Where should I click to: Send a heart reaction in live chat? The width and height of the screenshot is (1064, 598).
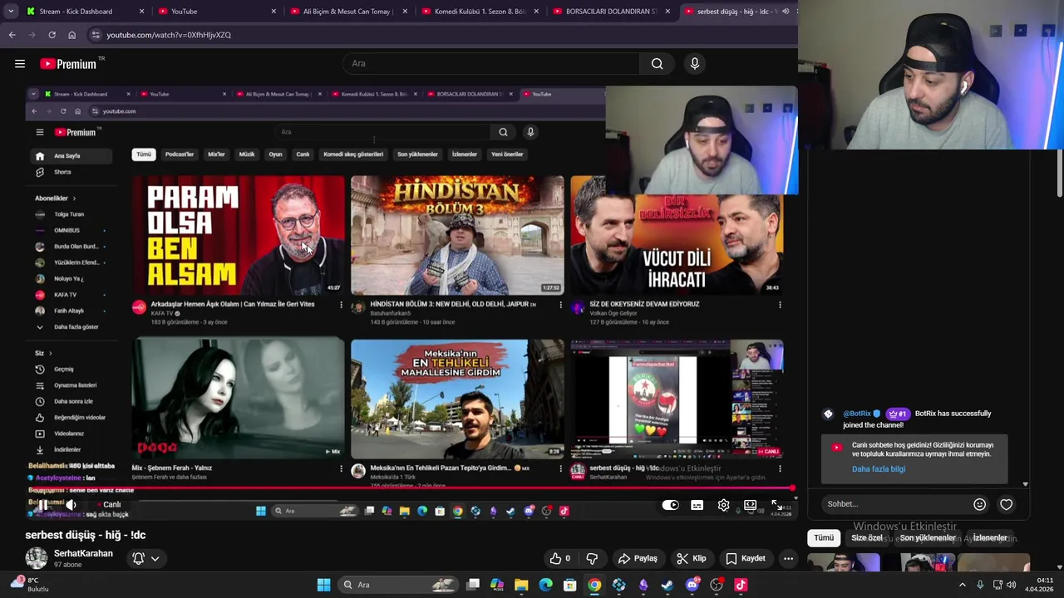[1006, 504]
